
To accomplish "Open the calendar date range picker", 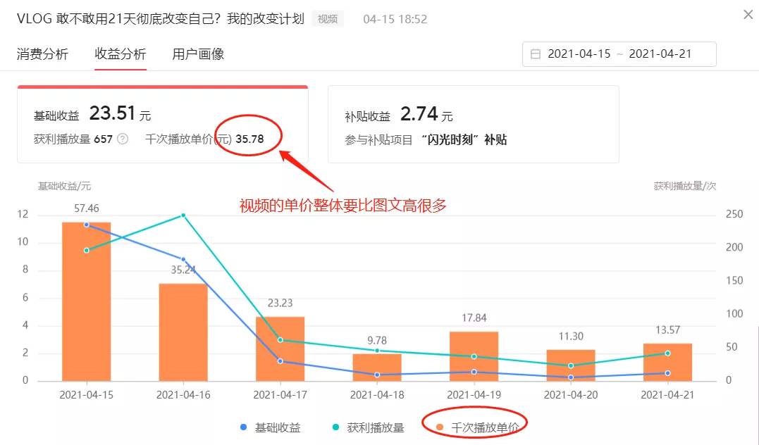I will click(536, 54).
